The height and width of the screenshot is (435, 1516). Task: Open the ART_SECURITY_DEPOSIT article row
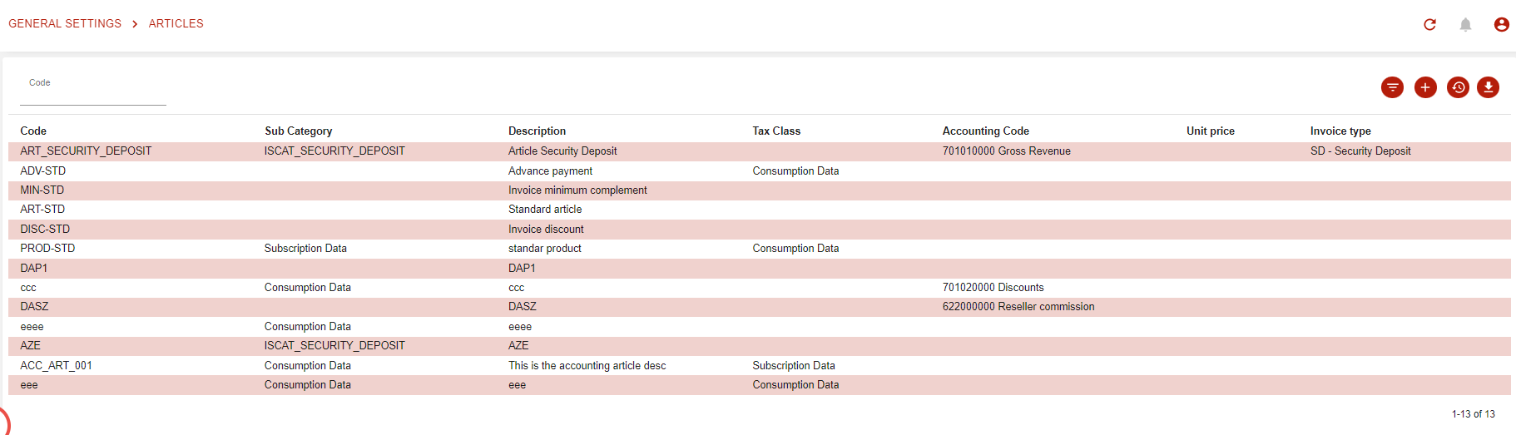pos(86,151)
